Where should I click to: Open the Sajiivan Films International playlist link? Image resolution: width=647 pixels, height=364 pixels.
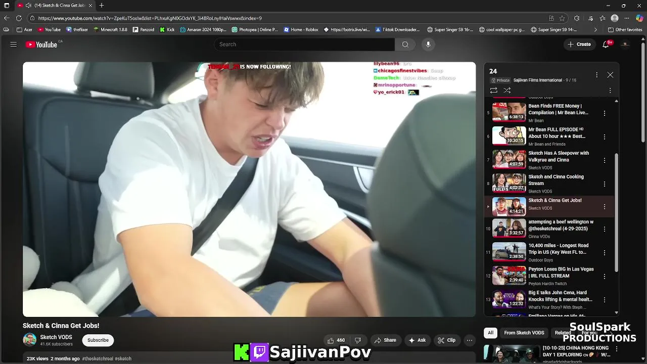tap(537, 80)
